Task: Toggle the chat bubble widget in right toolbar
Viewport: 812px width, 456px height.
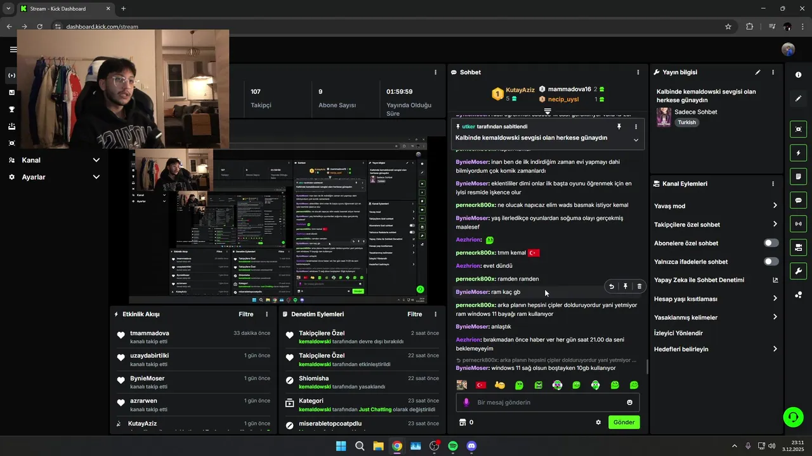Action: pos(798,200)
